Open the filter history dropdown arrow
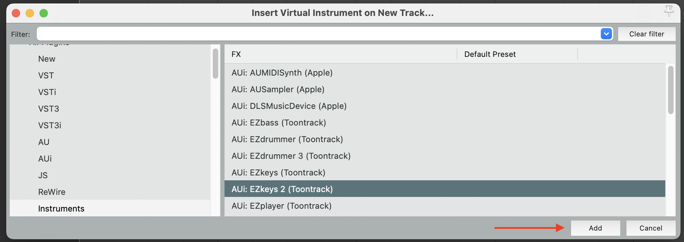 pyautogui.click(x=606, y=34)
